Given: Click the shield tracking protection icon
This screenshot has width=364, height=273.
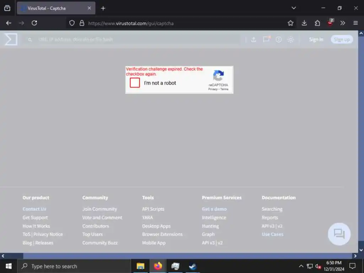Looking at the screenshot, I should [x=72, y=23].
